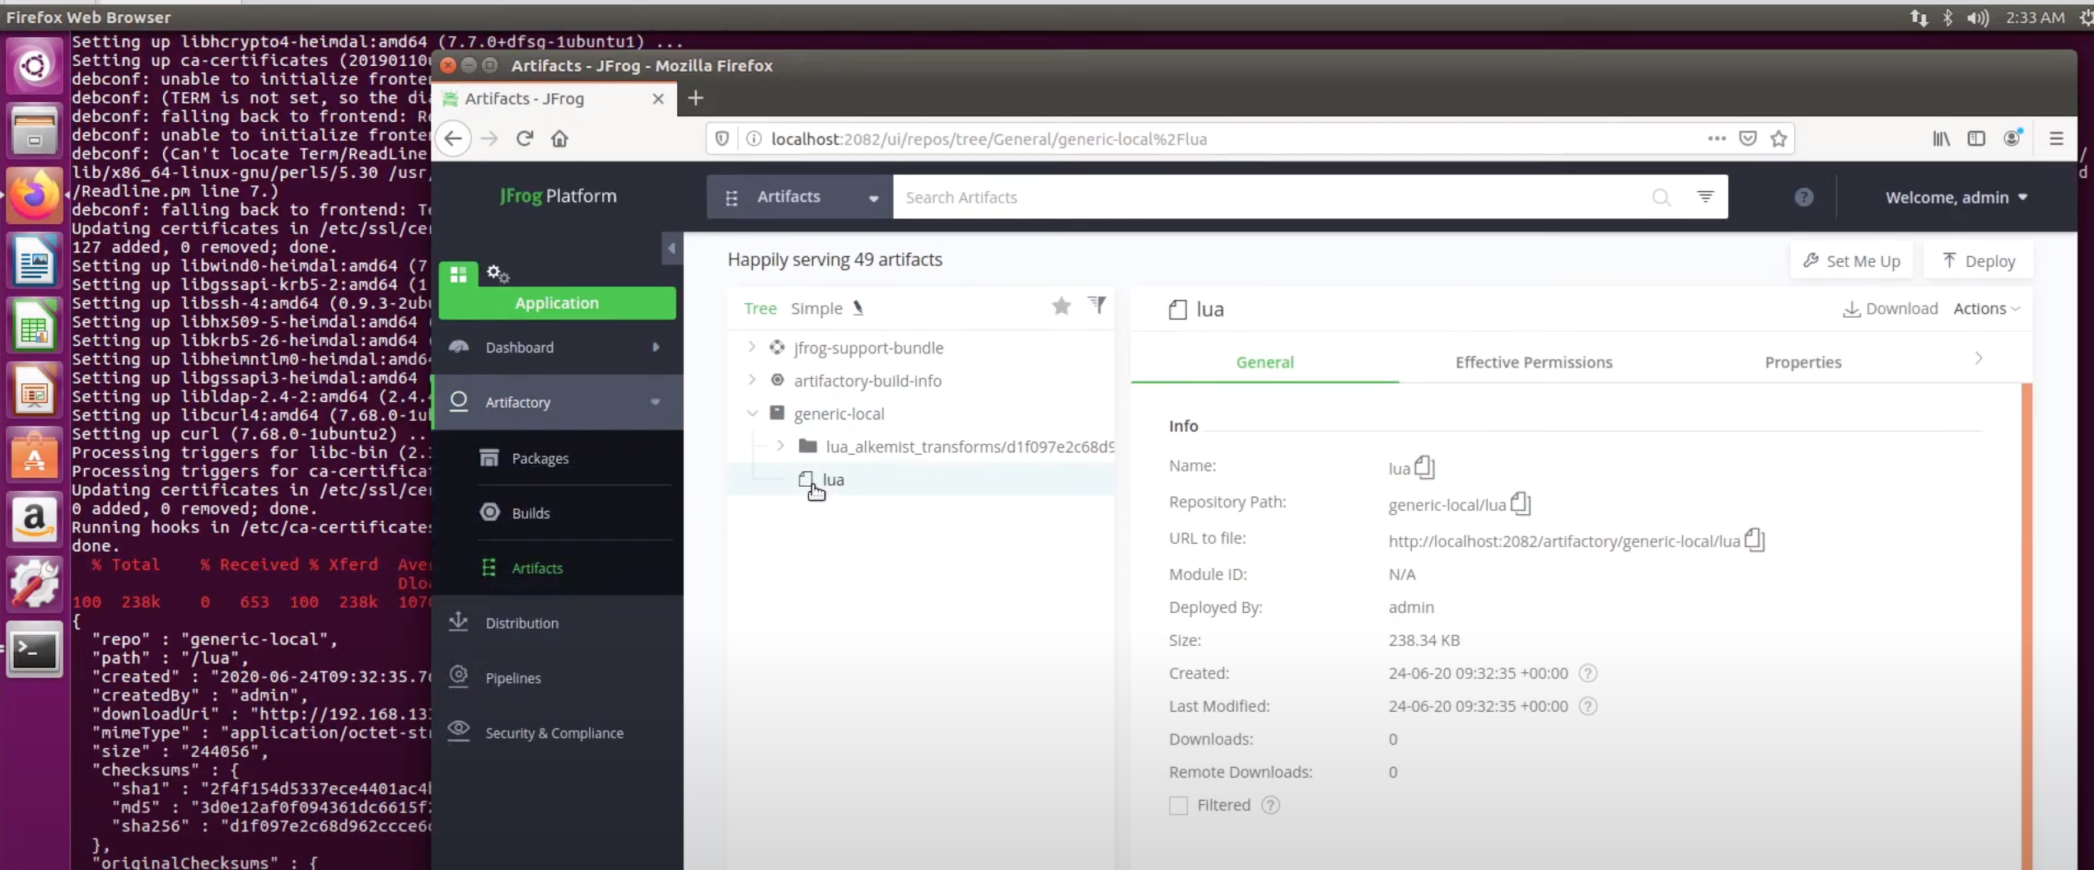Click the search magnifier icon
Screen dimensions: 2094x870
click(1662, 198)
